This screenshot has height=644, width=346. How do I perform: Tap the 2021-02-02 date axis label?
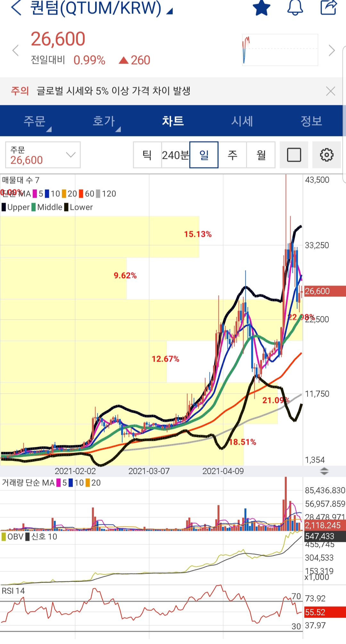(75, 471)
